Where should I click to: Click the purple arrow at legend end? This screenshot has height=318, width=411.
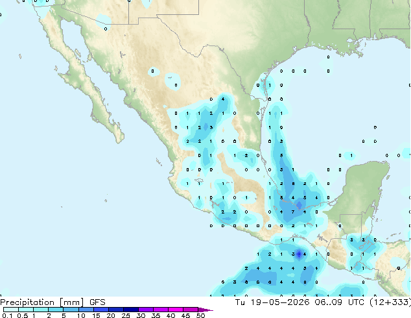(205, 310)
